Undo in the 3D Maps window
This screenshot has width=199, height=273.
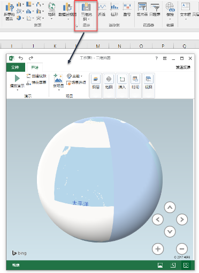[21, 58]
